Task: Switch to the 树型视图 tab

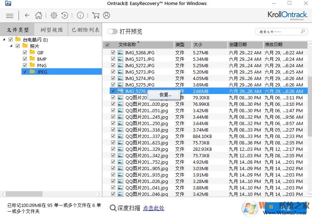Action: [51, 29]
